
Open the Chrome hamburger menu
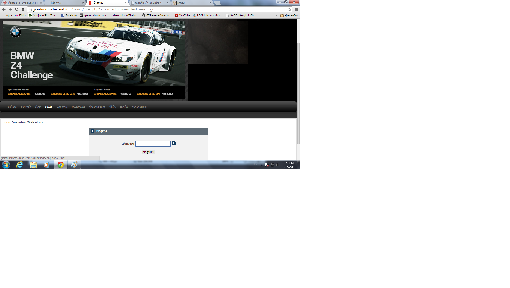tap(296, 9)
